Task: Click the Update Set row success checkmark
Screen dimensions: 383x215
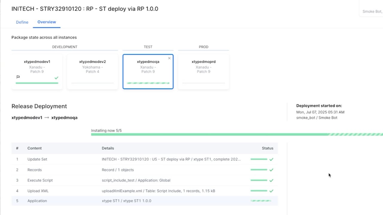Action: pos(271,159)
